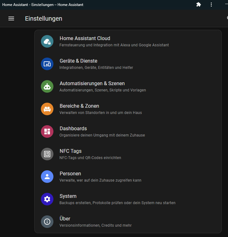
Task: Open the browser three-dot menu
Action: click(x=211, y=5)
